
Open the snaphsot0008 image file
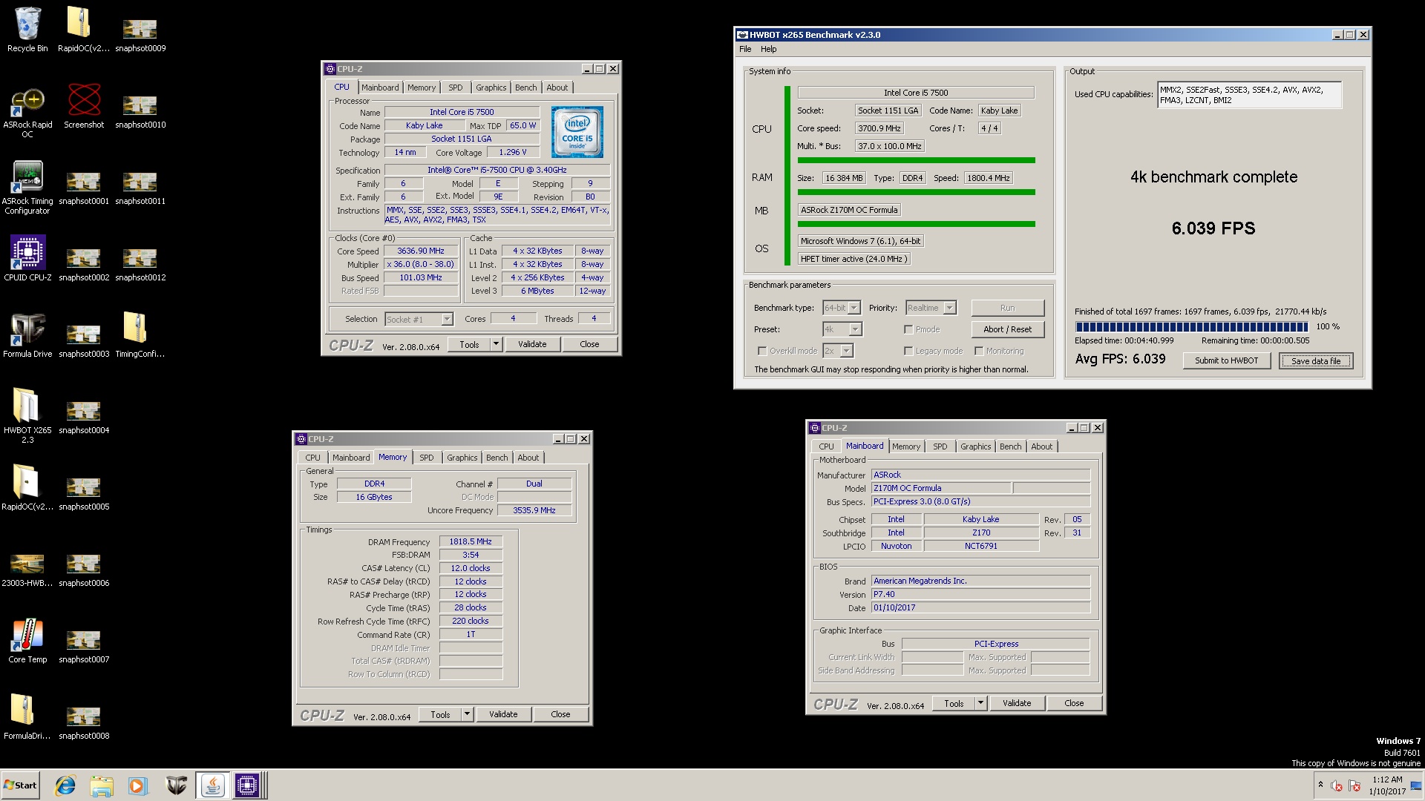(84, 722)
